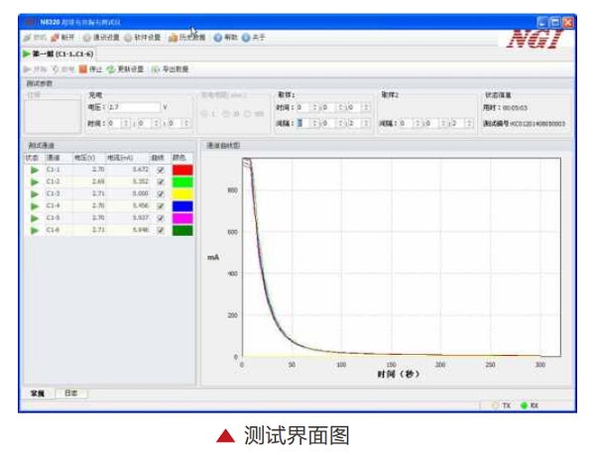This screenshot has width=595, height=455.
Task: Click stepper arrows on first 充电 time field
Action: tap(126, 124)
